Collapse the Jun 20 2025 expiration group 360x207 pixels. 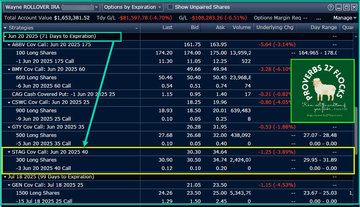(5, 36)
